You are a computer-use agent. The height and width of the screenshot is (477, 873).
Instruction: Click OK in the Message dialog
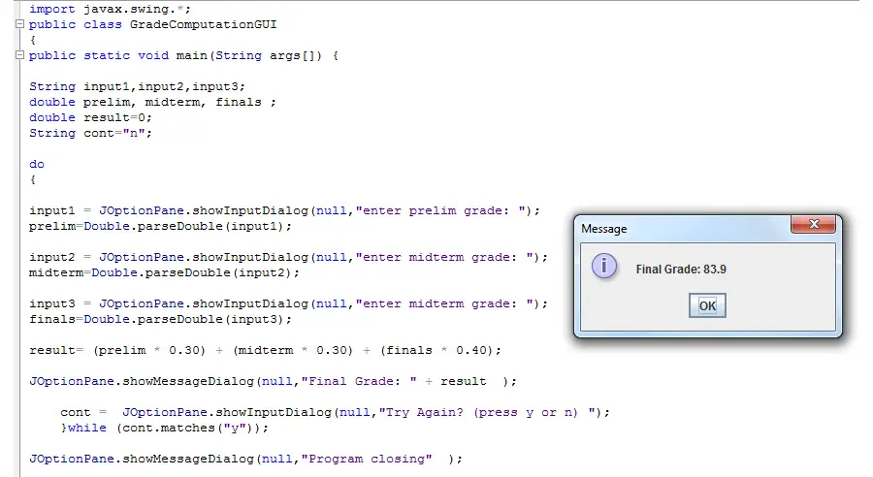707,305
